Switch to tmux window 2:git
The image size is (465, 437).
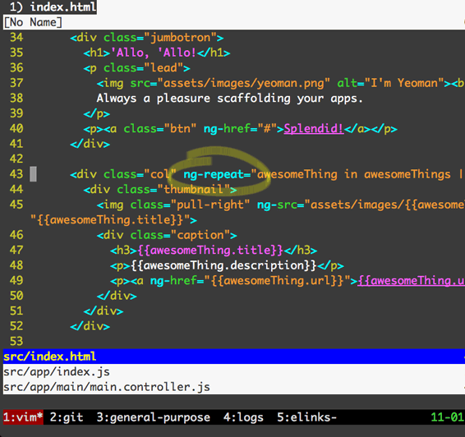67,417
